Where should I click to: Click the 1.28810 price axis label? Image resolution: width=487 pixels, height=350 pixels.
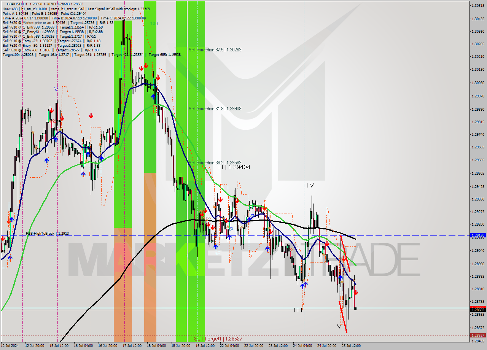point(477,289)
